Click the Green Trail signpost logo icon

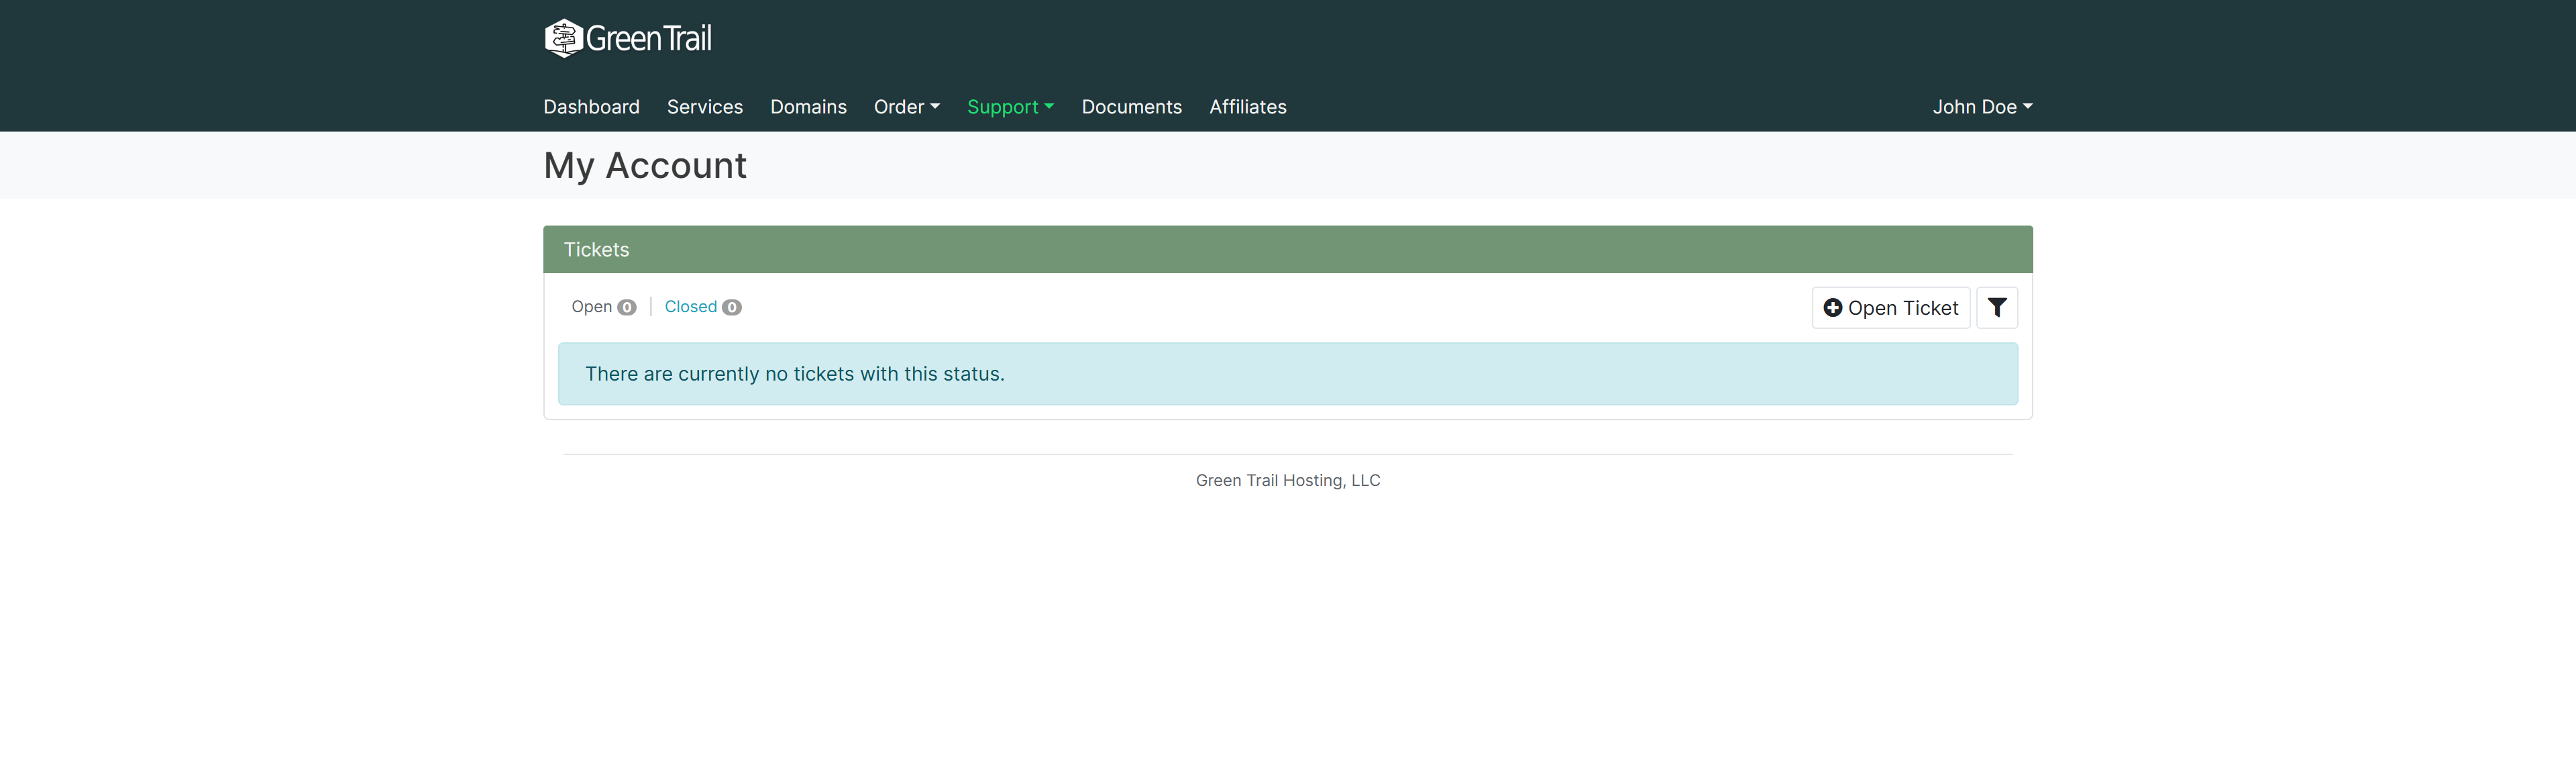click(x=563, y=38)
